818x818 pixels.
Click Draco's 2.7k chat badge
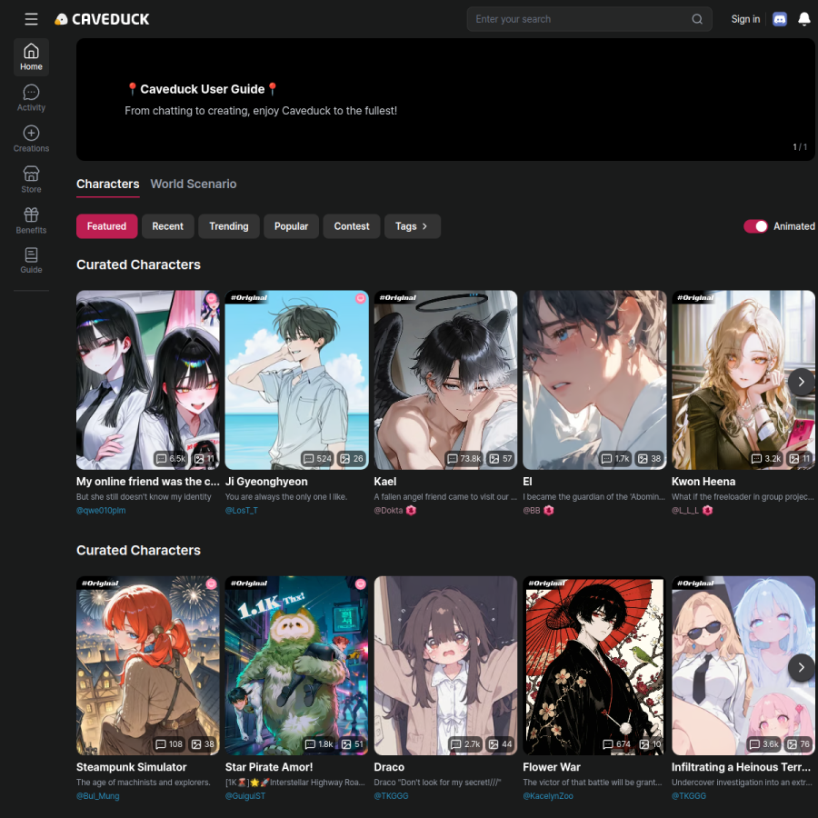[464, 743]
